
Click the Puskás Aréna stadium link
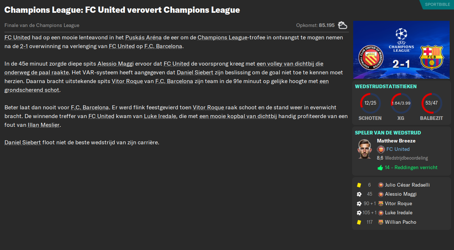tap(143, 38)
